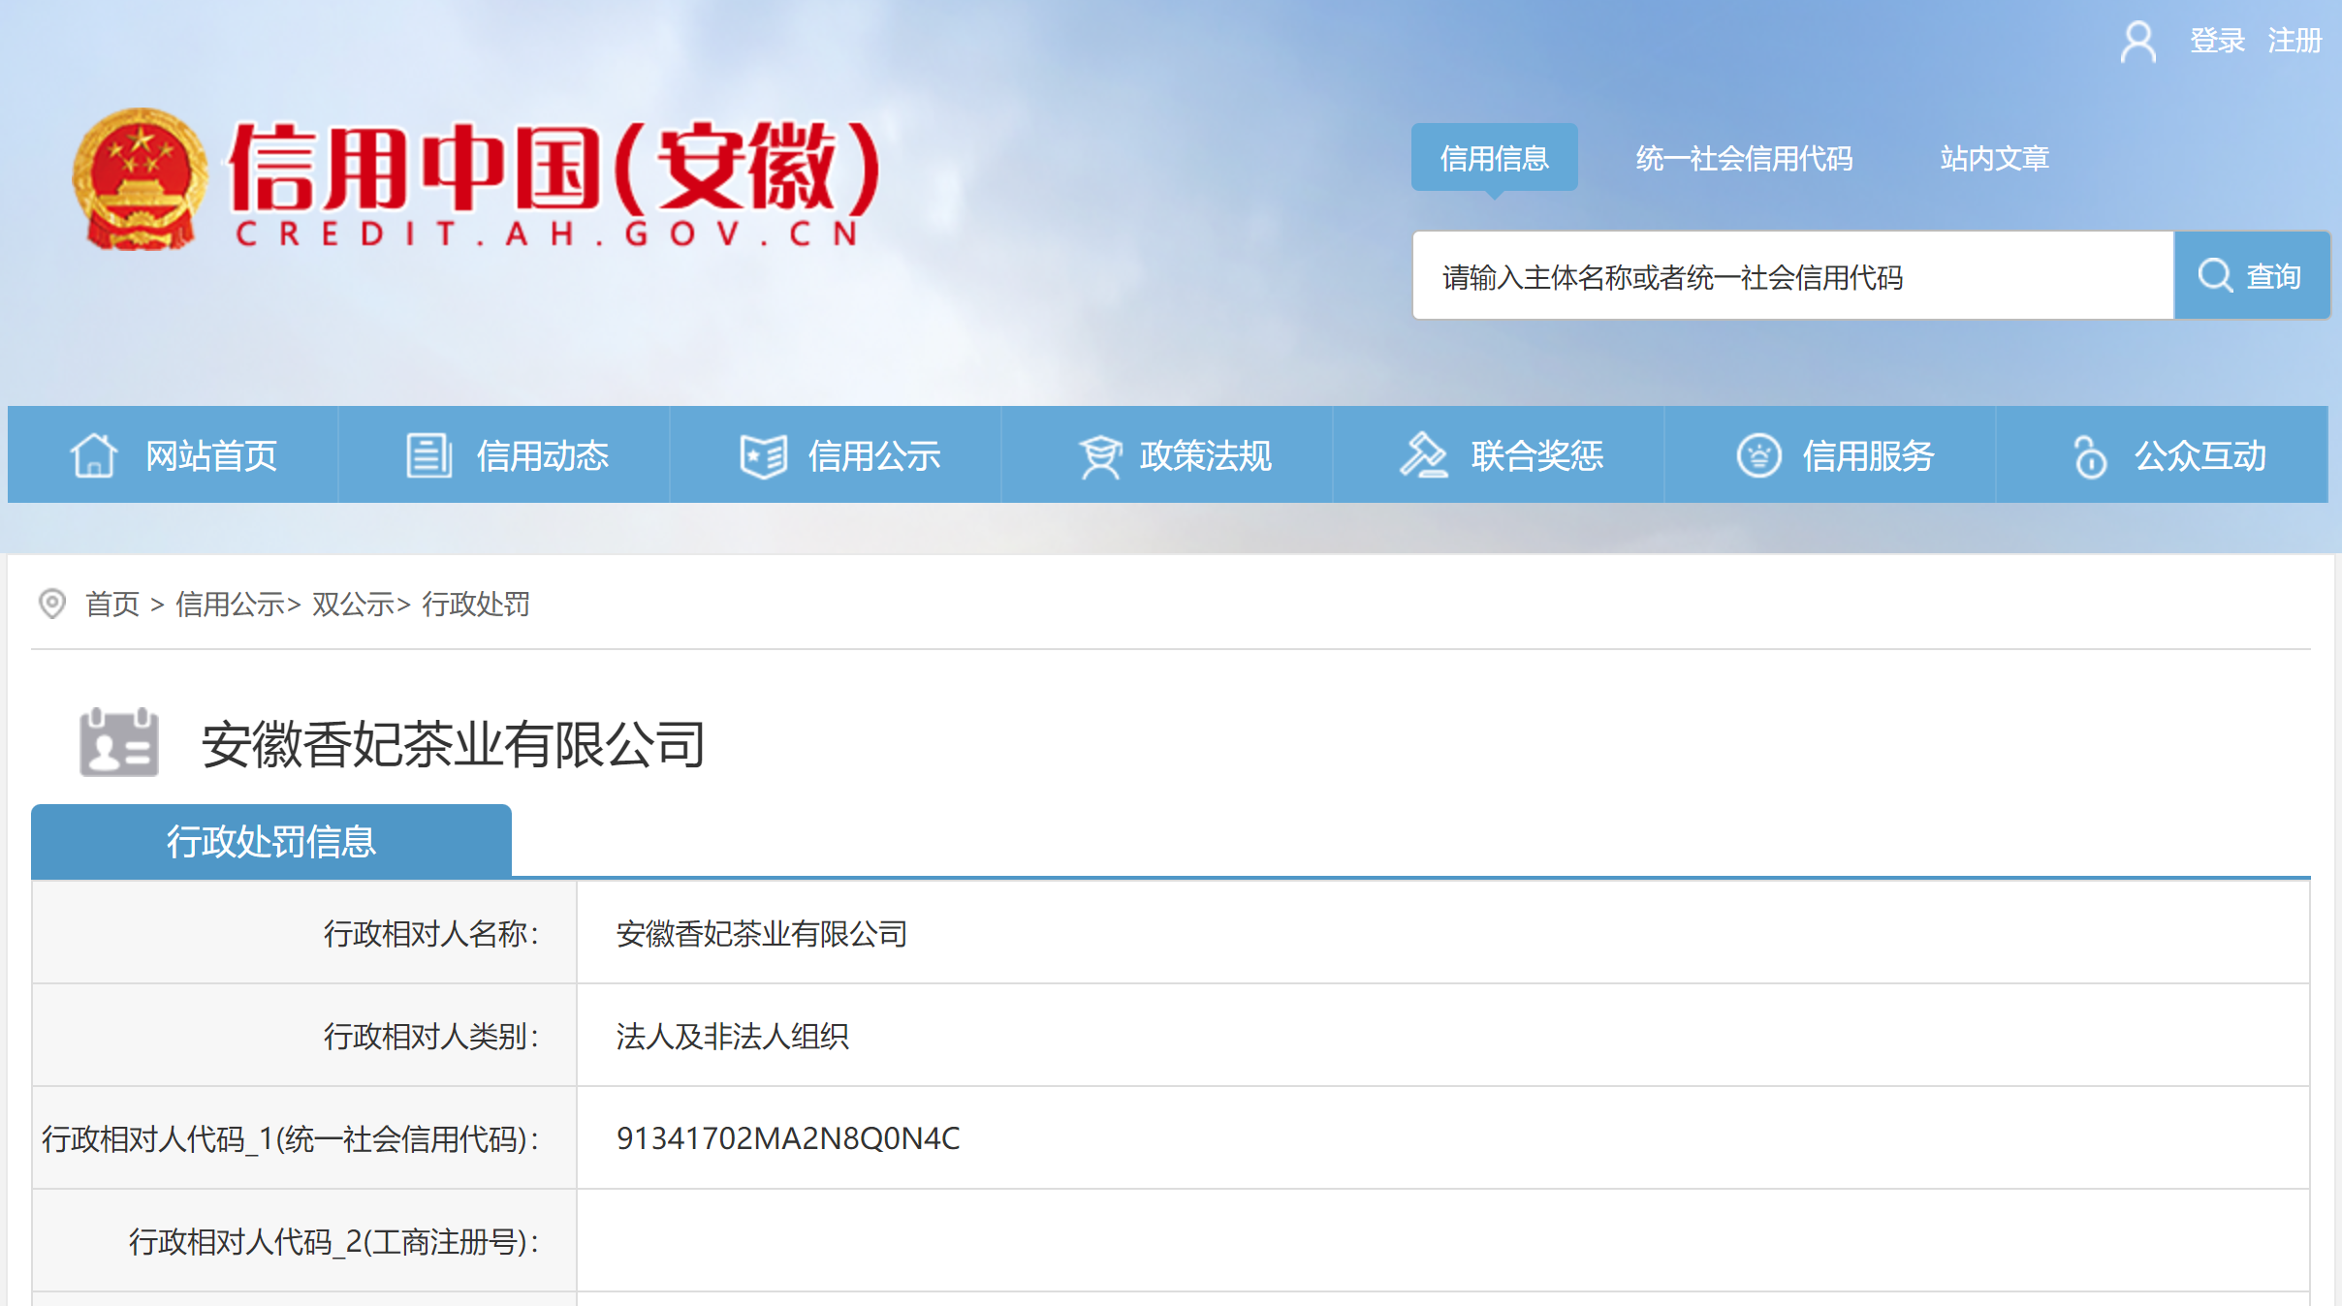
Task: Click the 信用服务 circular badge icon
Action: click(1758, 455)
